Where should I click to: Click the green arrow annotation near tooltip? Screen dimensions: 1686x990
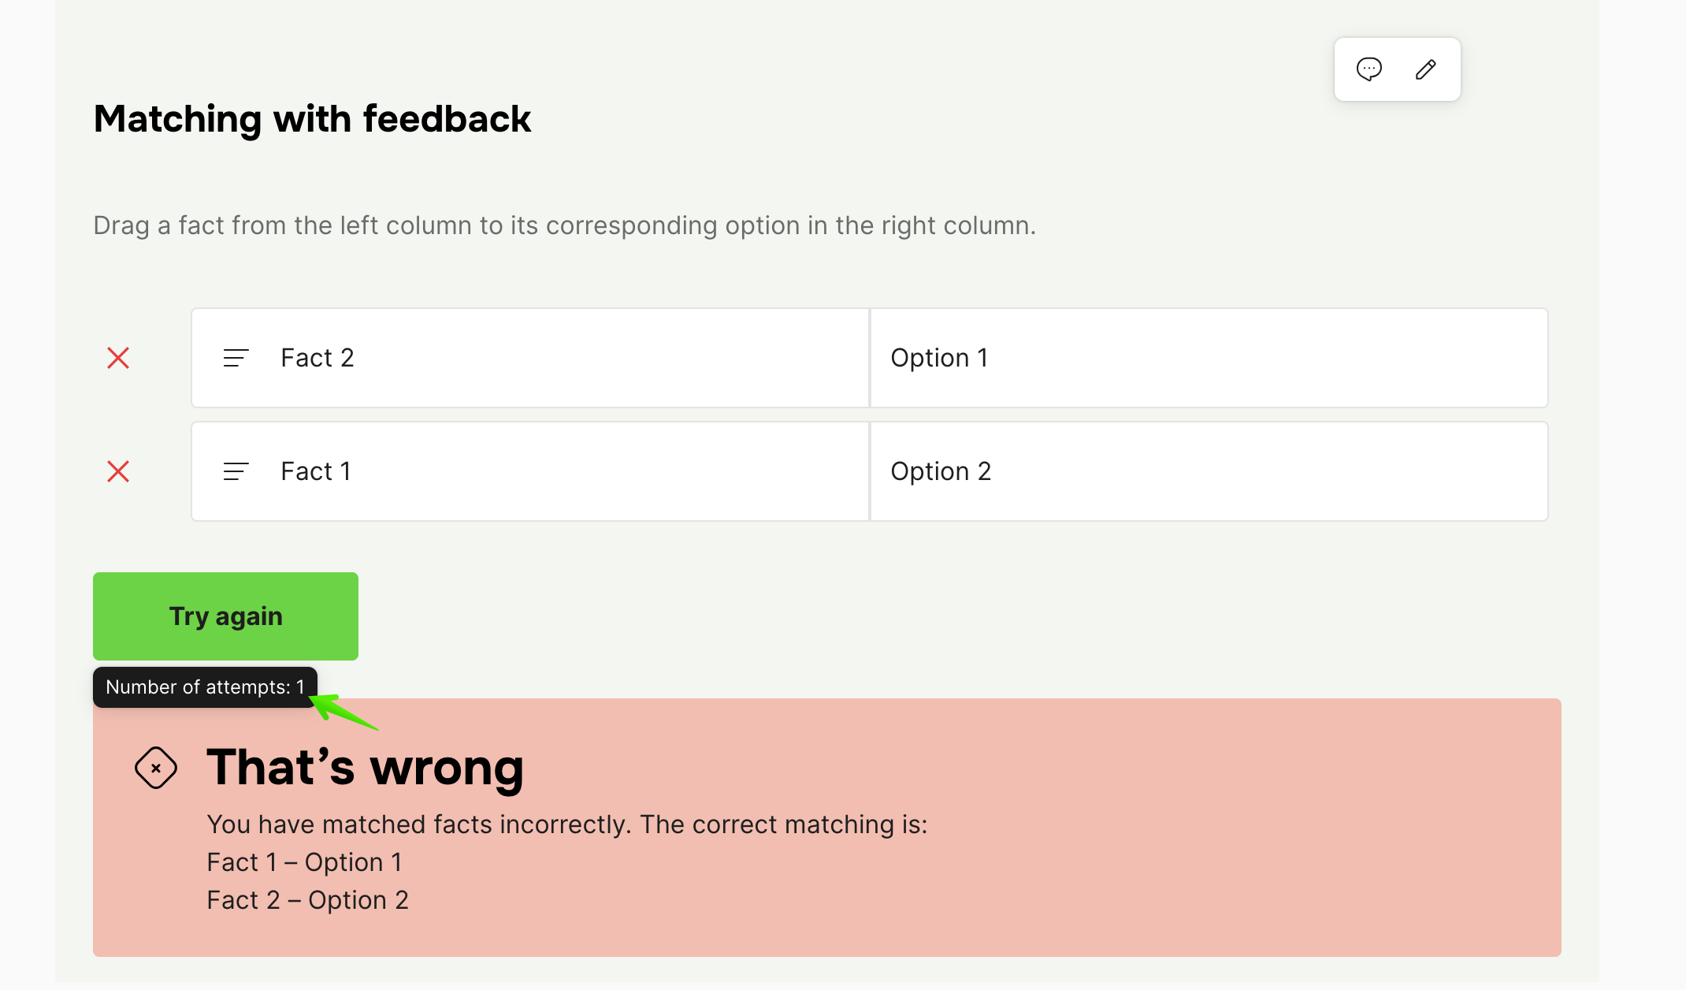point(343,710)
